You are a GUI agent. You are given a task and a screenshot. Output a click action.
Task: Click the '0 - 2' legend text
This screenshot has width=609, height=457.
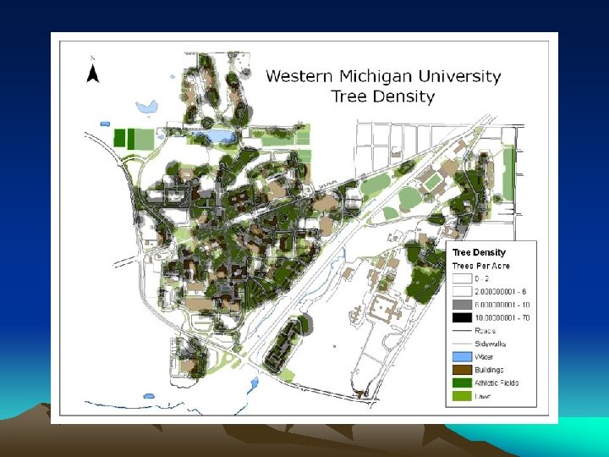point(482,278)
